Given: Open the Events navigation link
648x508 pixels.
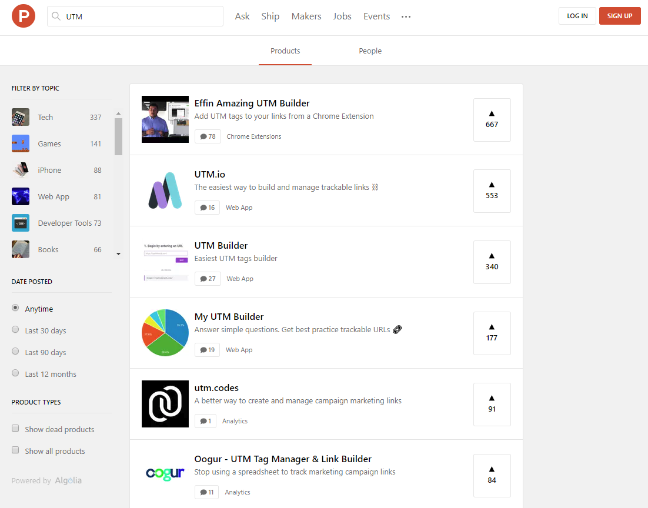Looking at the screenshot, I should point(376,16).
